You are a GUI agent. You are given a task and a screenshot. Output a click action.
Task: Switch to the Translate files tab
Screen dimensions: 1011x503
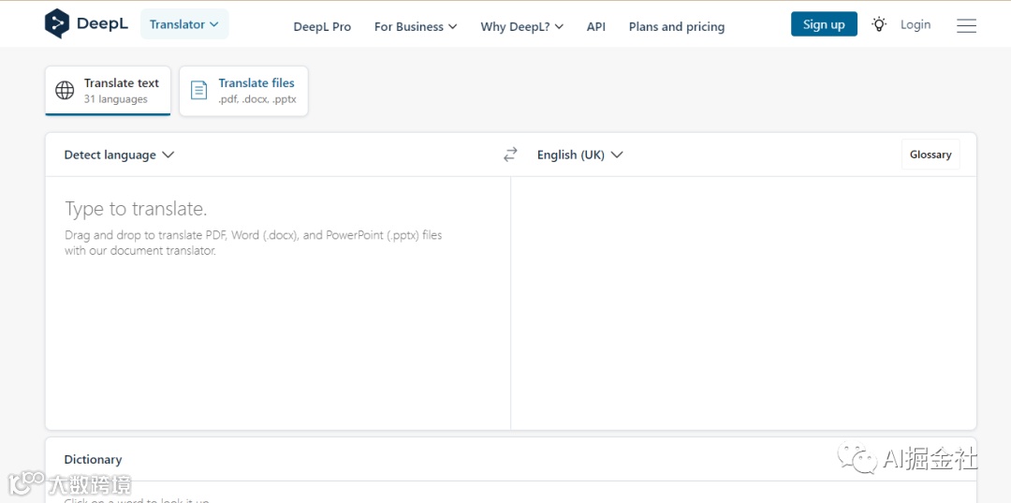pos(243,91)
